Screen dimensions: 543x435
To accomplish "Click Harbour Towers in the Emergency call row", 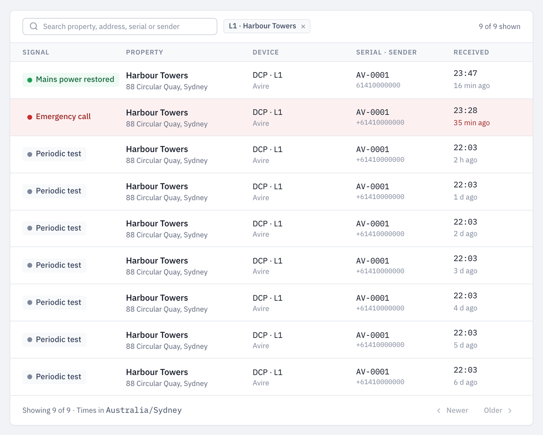I will click(x=157, y=113).
